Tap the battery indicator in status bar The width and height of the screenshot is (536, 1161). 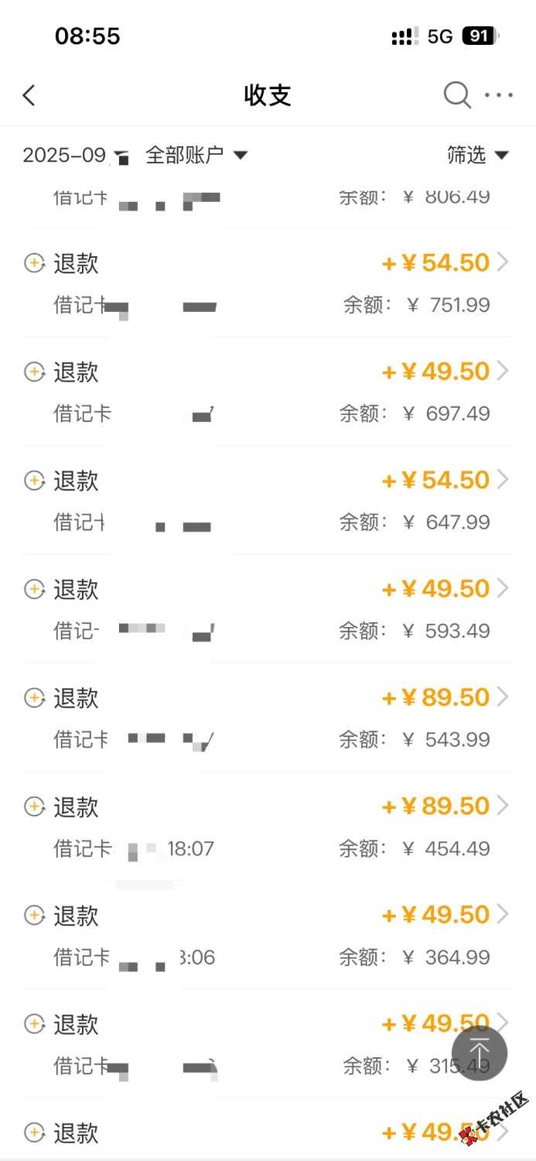point(480,36)
